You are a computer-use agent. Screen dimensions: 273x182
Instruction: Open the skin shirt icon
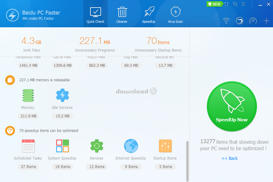226,4
